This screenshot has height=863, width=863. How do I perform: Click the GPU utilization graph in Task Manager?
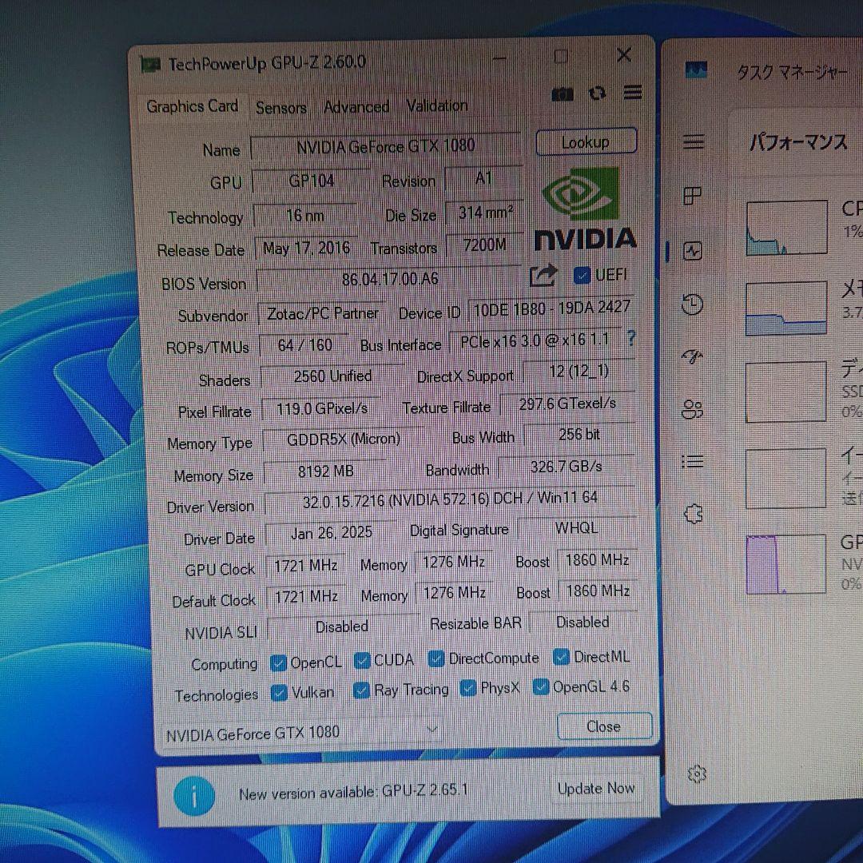click(785, 564)
